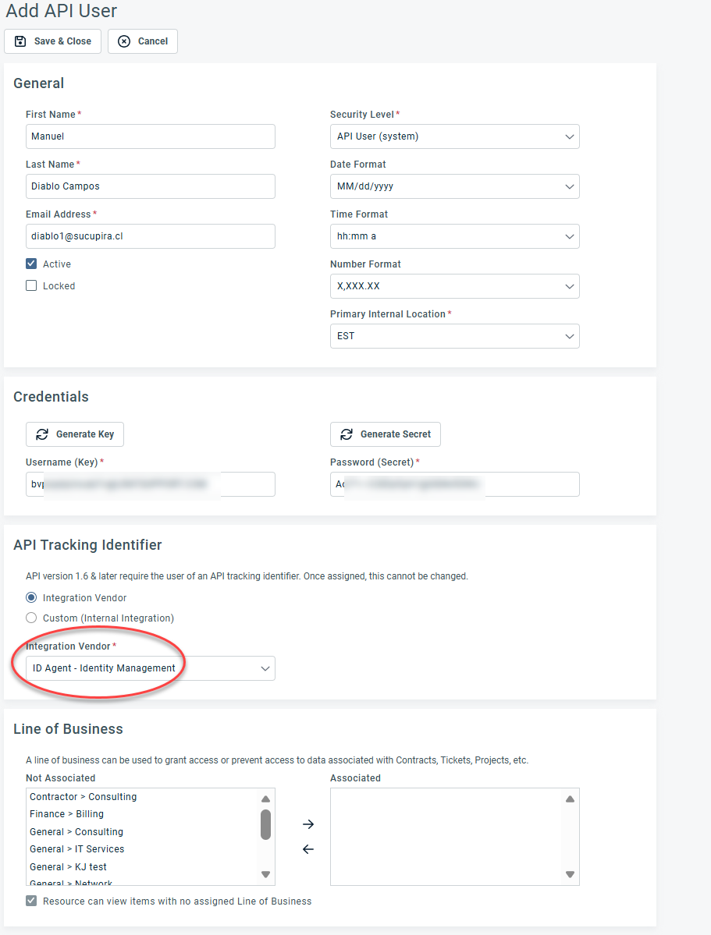Click the Generate Secret refresh icon
711x935 pixels.
click(347, 434)
